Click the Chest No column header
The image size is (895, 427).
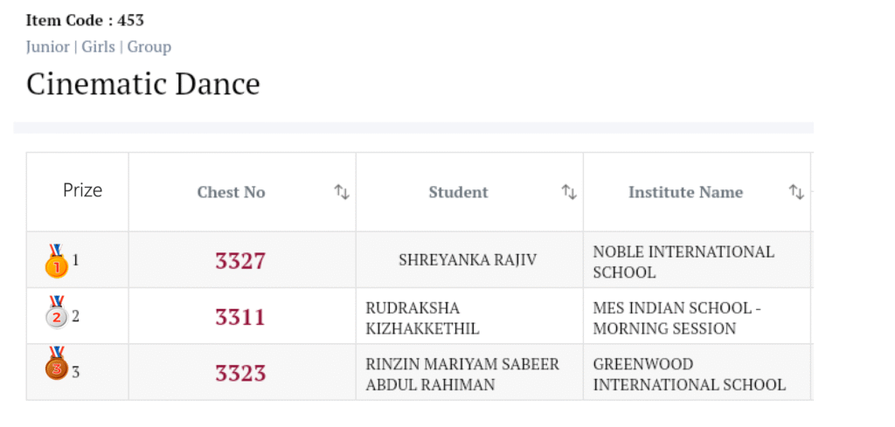(231, 192)
